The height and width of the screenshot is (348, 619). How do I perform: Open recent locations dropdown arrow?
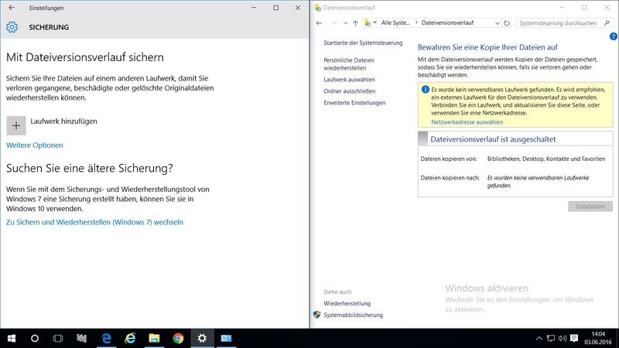[x=345, y=23]
